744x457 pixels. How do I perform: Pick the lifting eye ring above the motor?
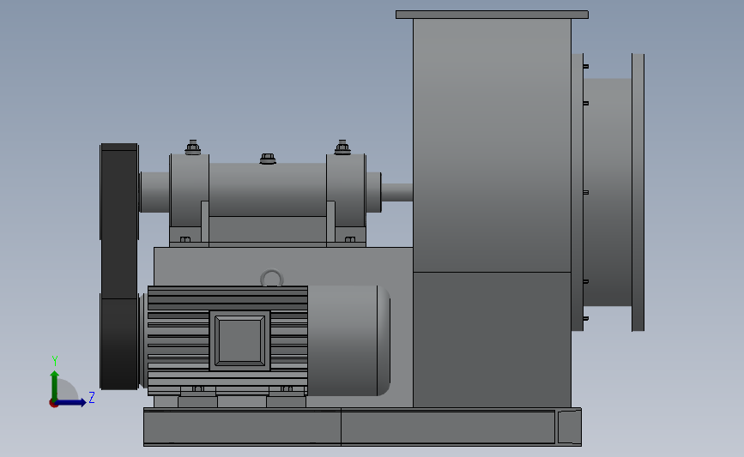click(272, 279)
